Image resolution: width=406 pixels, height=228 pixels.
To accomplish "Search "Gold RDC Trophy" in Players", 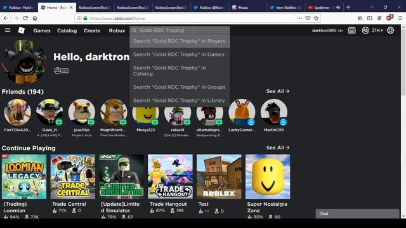I will 180,41.
